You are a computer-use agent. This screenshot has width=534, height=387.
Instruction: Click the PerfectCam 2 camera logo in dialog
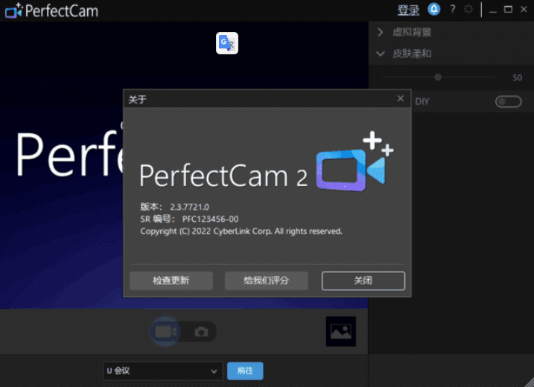tap(355, 162)
